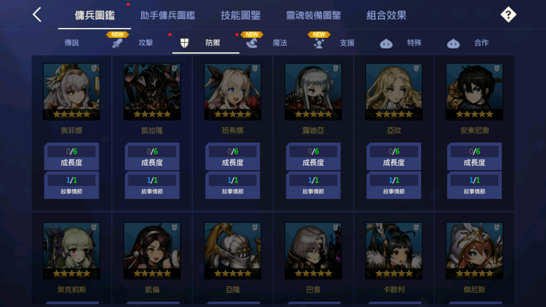The image size is (546, 307).
Task: Select the blob icon next to 特殊
Action: (386, 44)
